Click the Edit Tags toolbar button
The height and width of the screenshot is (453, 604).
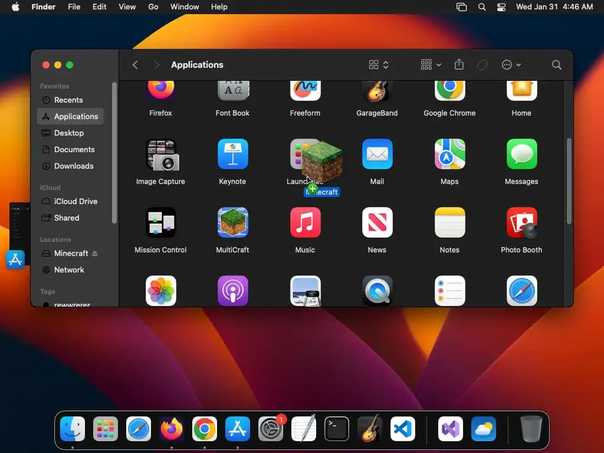(482, 65)
